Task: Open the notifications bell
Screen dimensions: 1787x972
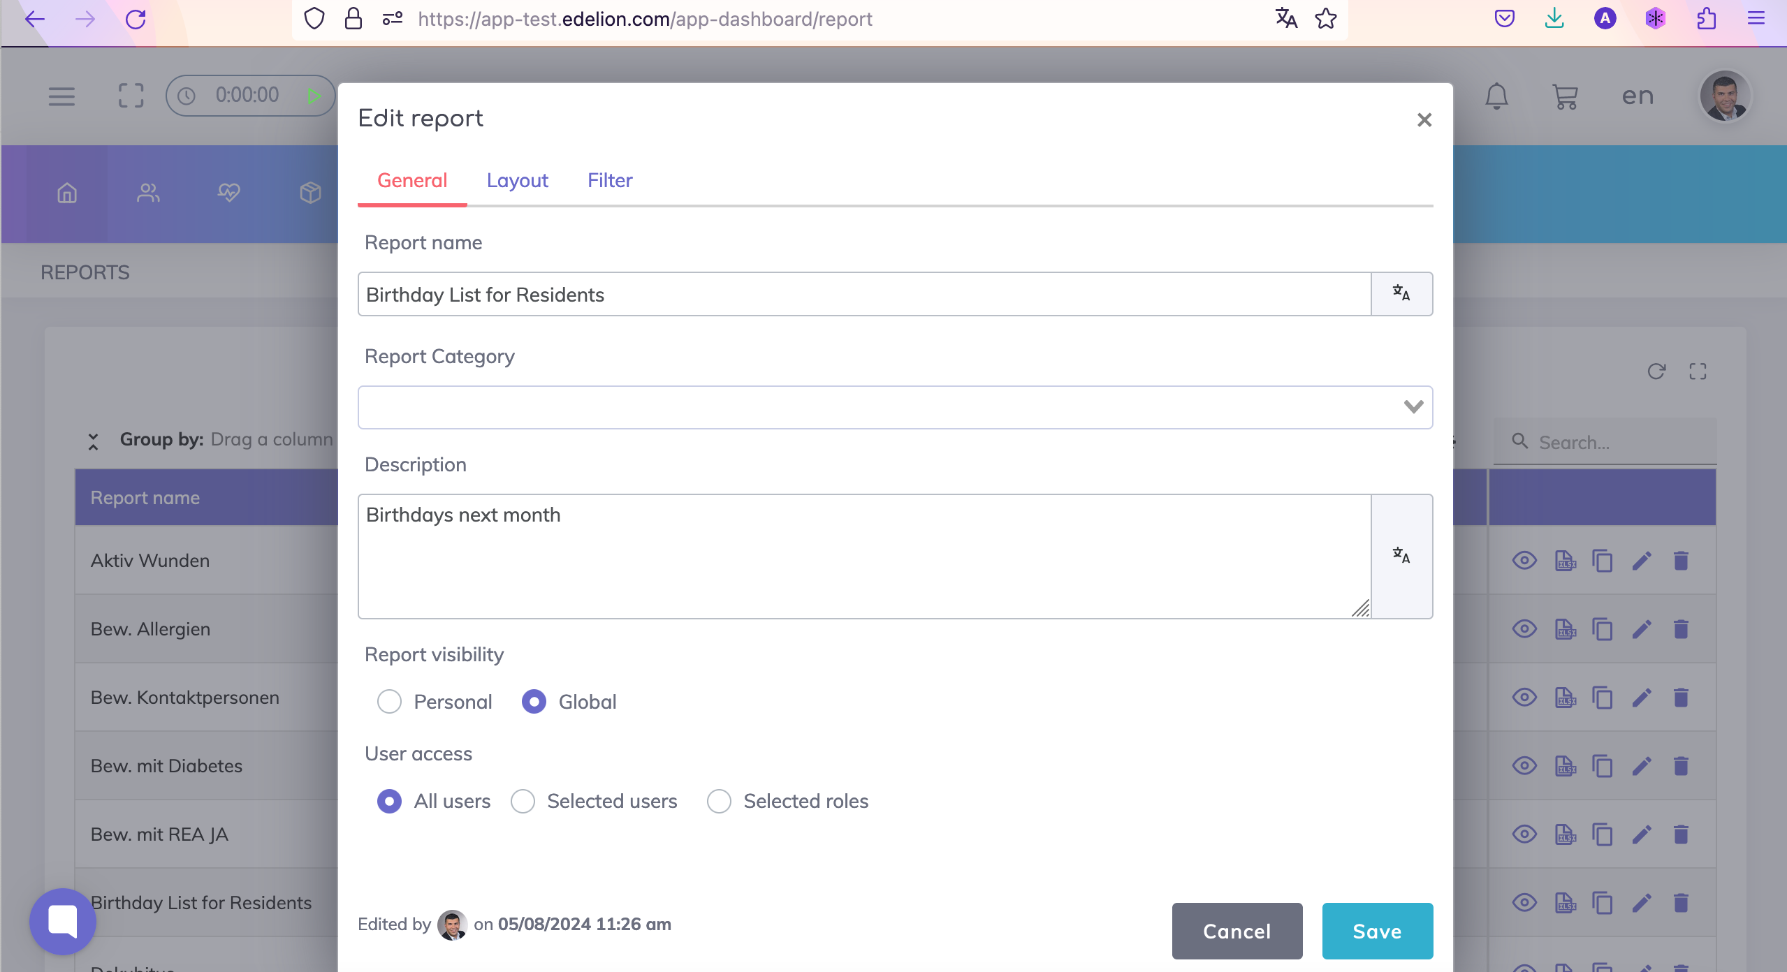Action: (1496, 96)
